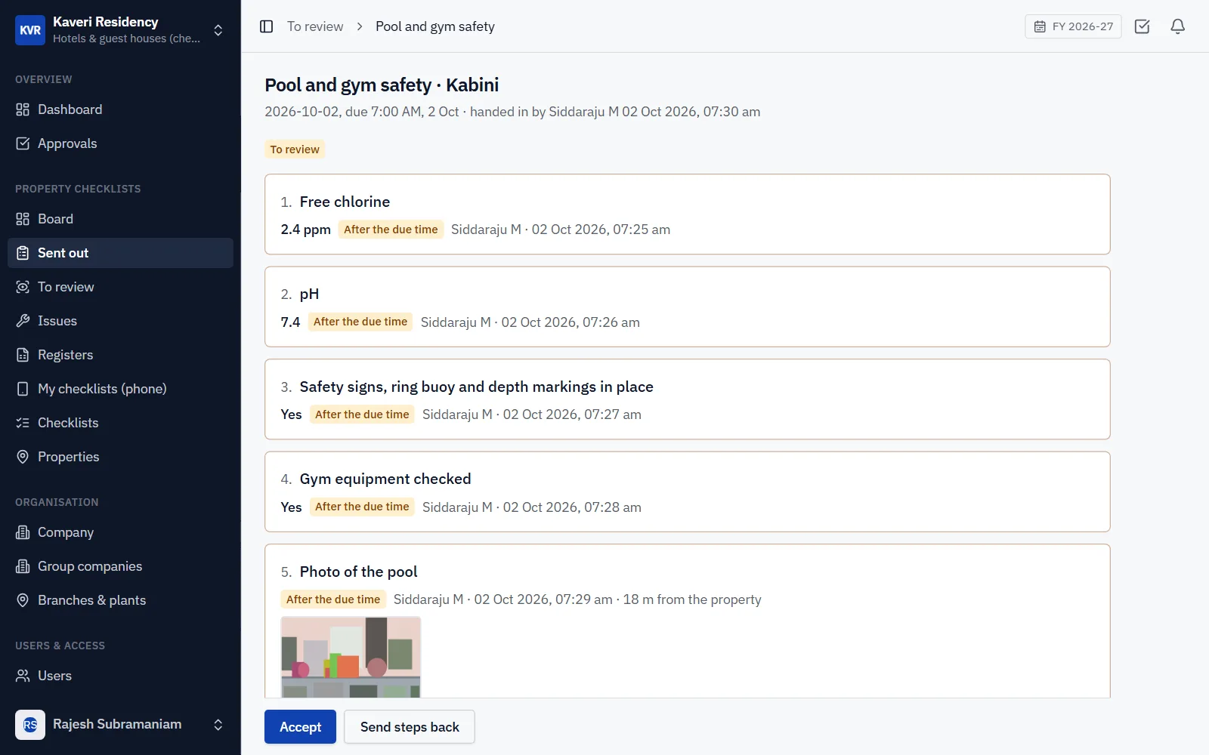Click Send steps back button
The image size is (1209, 755).
tap(410, 727)
